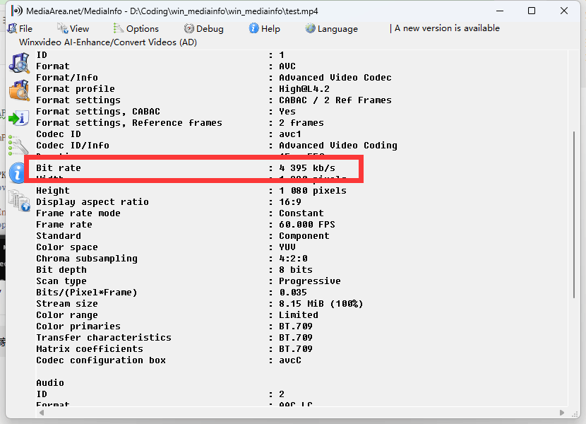Open the Options menu
Image resolution: width=586 pixels, height=424 pixels.
click(x=138, y=29)
